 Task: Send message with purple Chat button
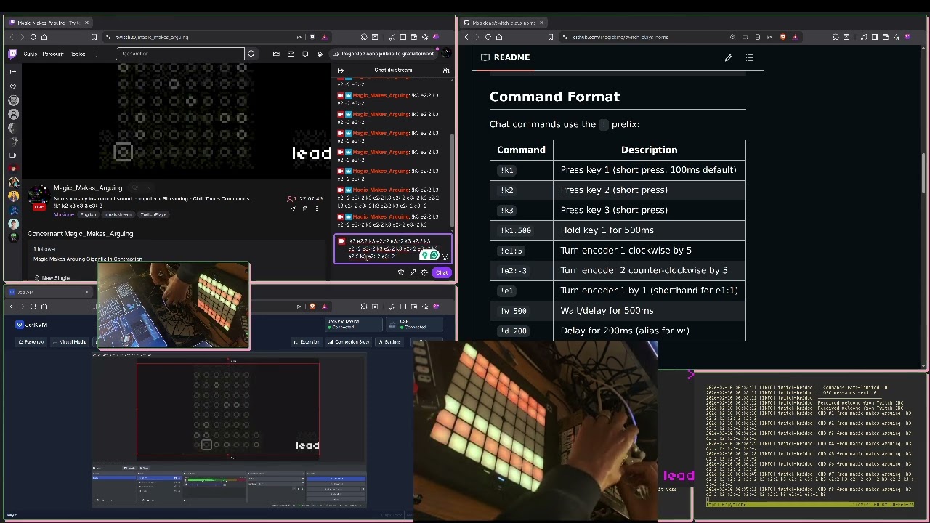click(442, 272)
